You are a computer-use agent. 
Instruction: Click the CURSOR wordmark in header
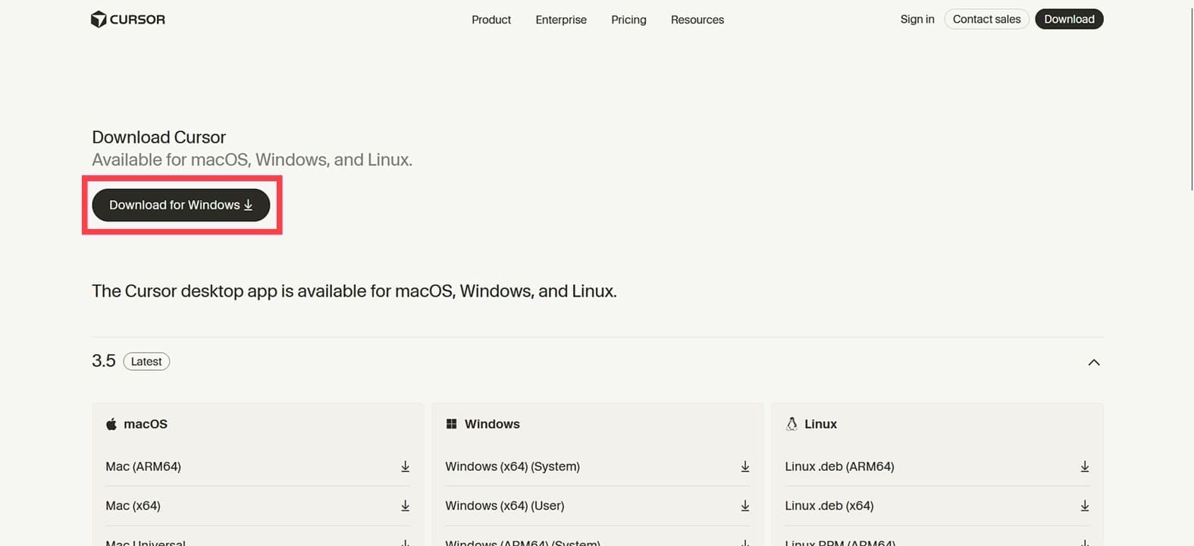[x=137, y=20]
